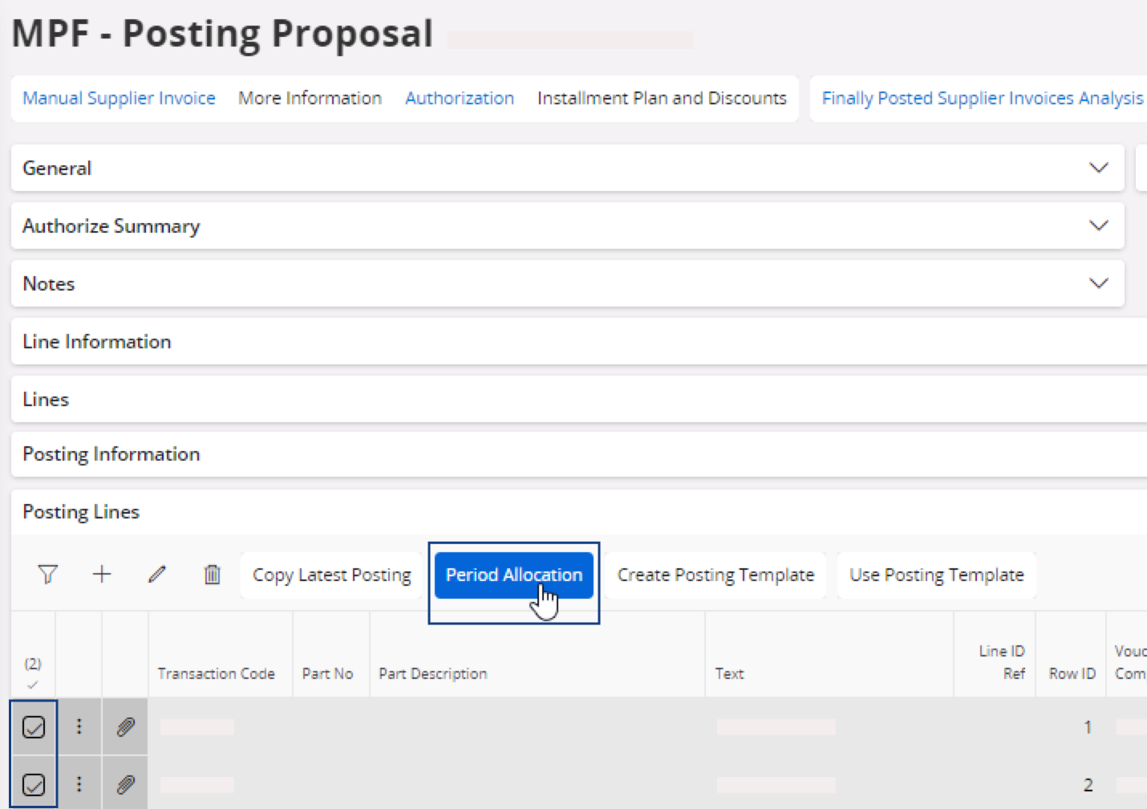The height and width of the screenshot is (809, 1147).
Task: Open the Manual Supplier Invoice tab
Action: click(119, 98)
